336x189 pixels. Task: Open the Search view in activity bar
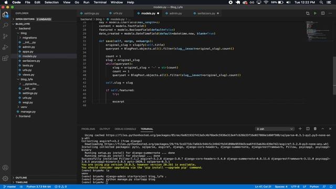(x=5, y=25)
